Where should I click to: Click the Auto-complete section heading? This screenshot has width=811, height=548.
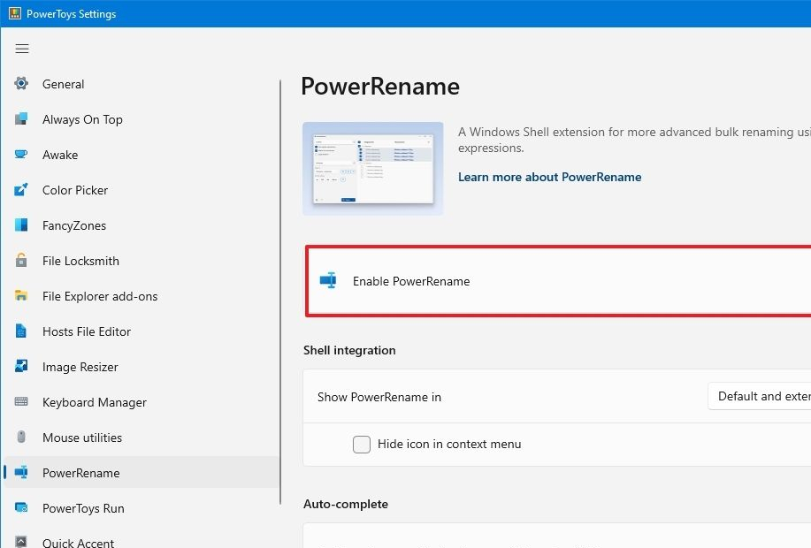tap(346, 504)
